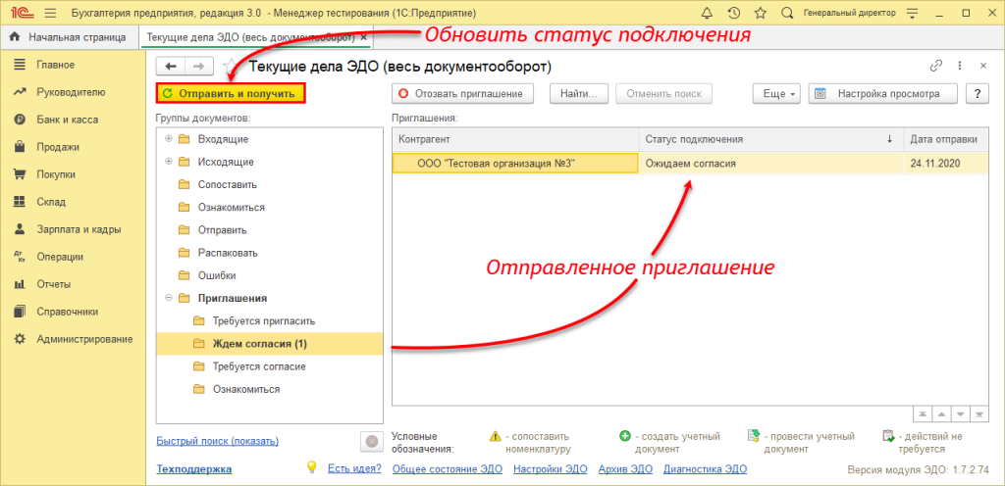
Task: Go back with the left arrow
Action: coord(170,66)
